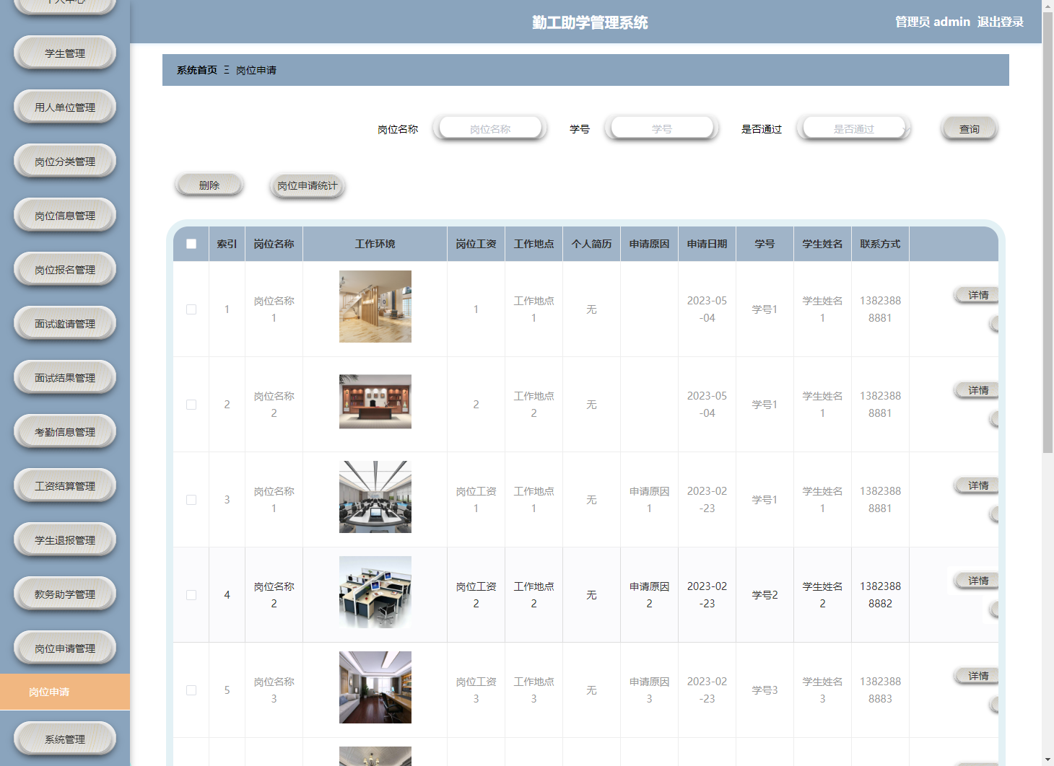
Task: Click the 申请日期 column header
Action: (x=707, y=244)
